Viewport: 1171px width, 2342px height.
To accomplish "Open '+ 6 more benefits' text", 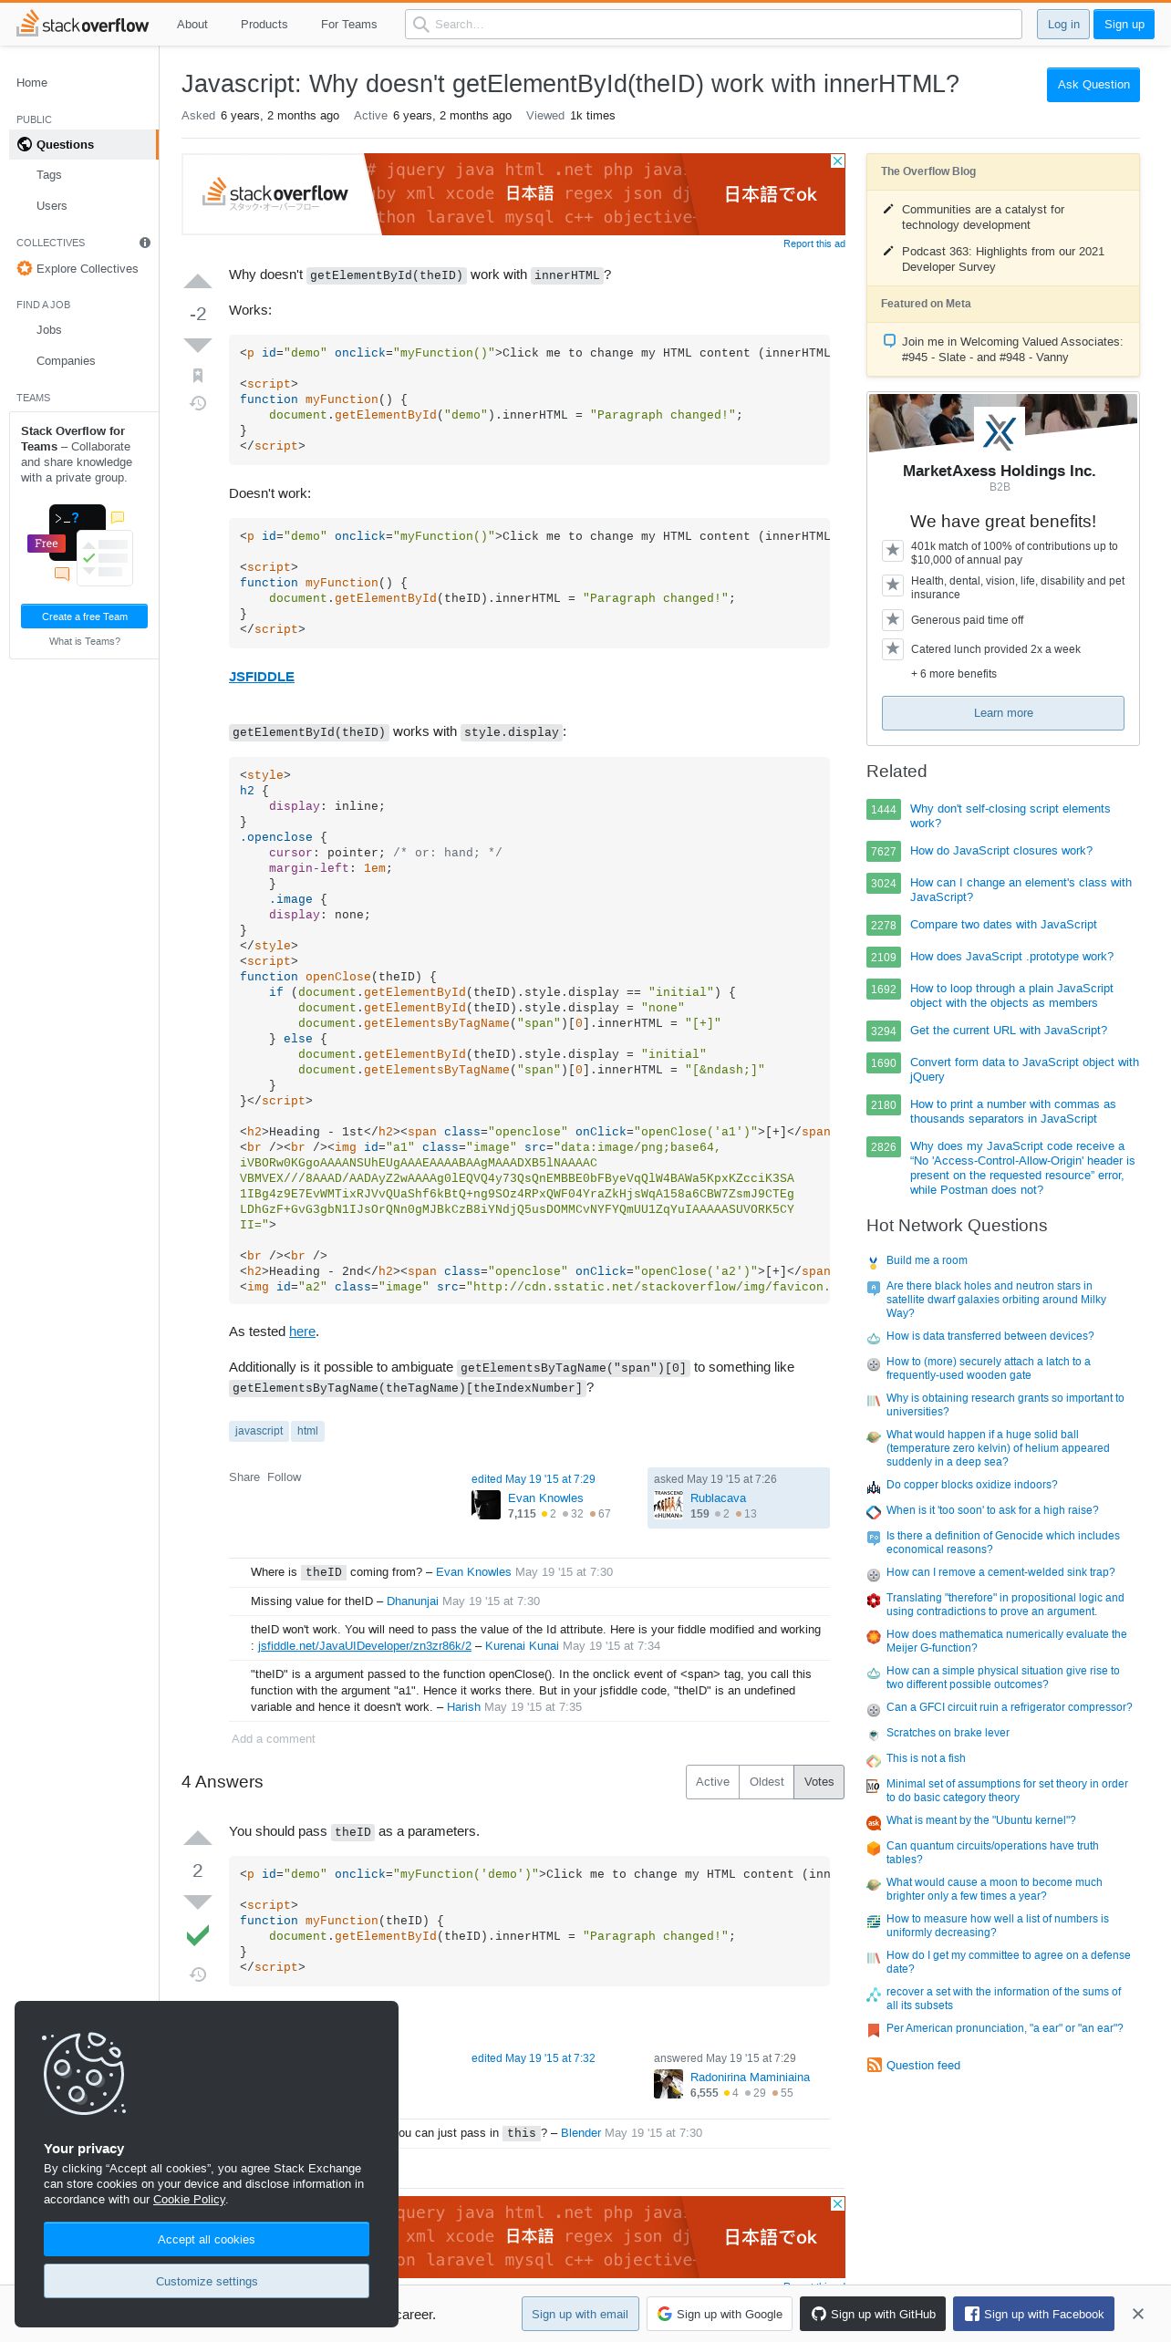I will (954, 674).
